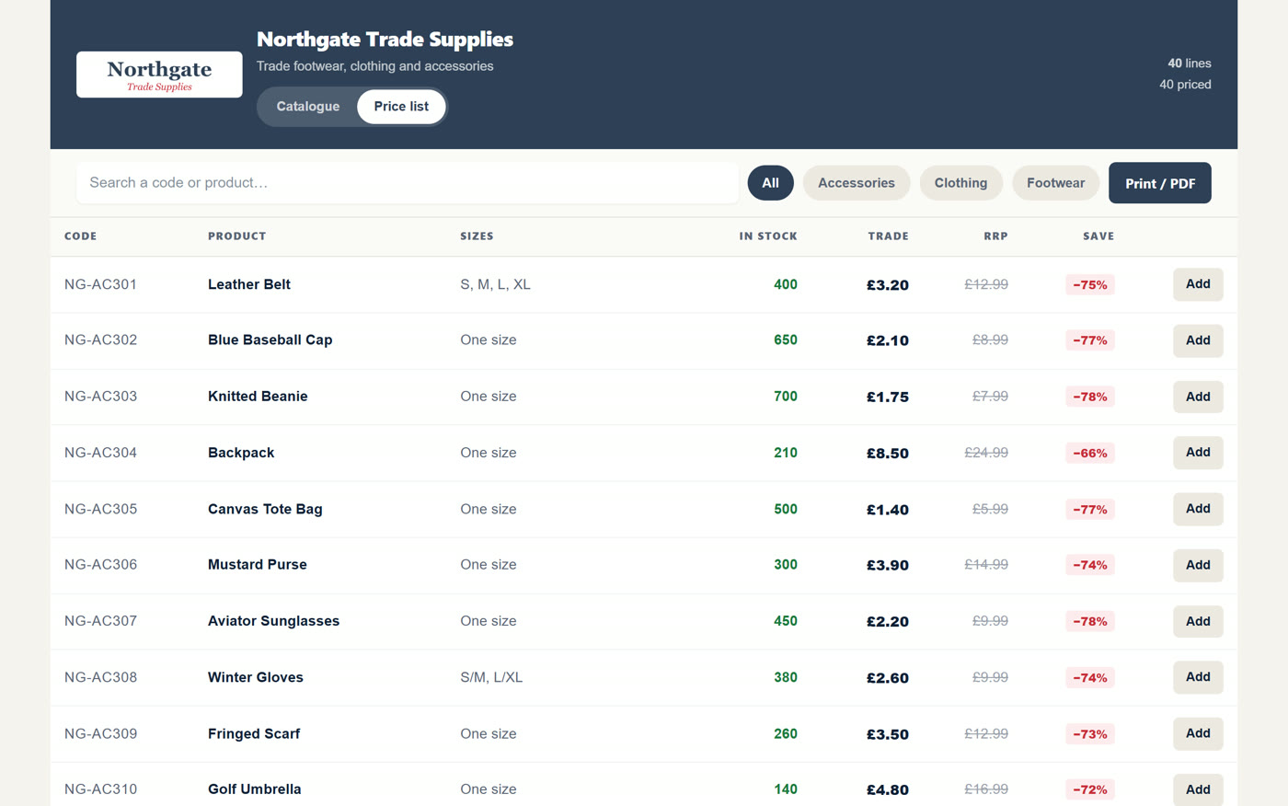1288x806 pixels.
Task: Click the £24.99 RRP value
Action: (x=986, y=453)
